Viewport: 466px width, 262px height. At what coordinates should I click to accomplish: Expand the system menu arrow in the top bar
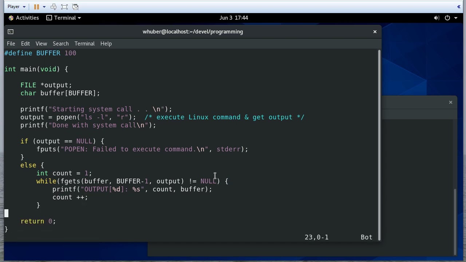coord(455,18)
